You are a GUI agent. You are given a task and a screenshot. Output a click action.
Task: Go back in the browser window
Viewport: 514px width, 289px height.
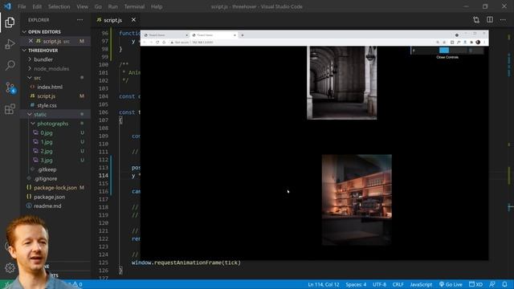tap(145, 43)
